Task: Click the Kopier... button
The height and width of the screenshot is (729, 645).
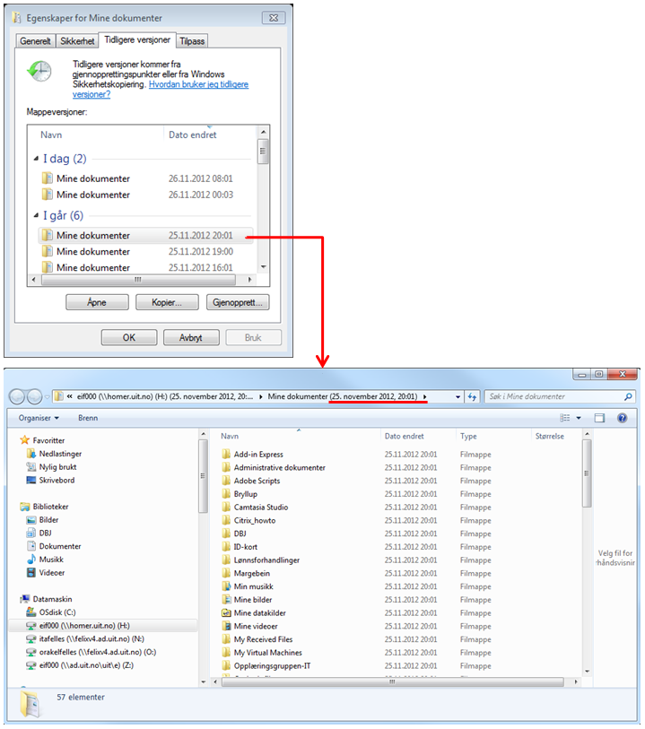Action: click(x=167, y=303)
